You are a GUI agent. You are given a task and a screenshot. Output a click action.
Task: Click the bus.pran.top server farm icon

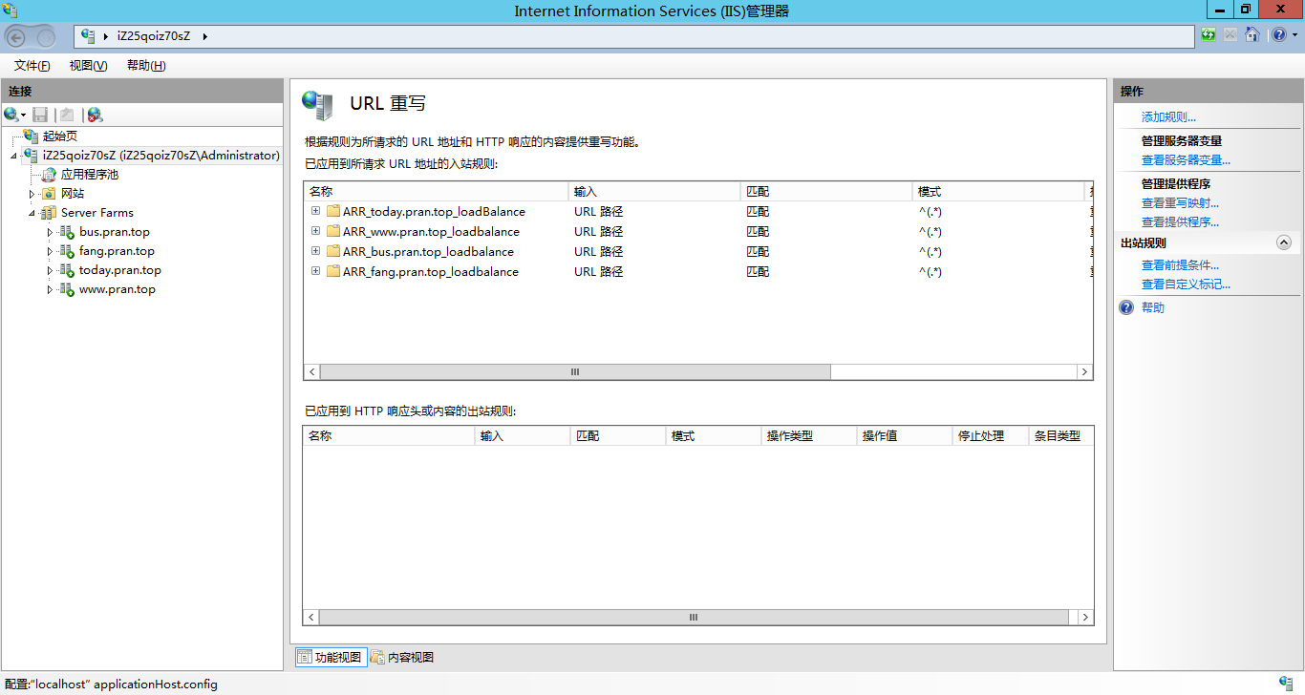click(67, 232)
